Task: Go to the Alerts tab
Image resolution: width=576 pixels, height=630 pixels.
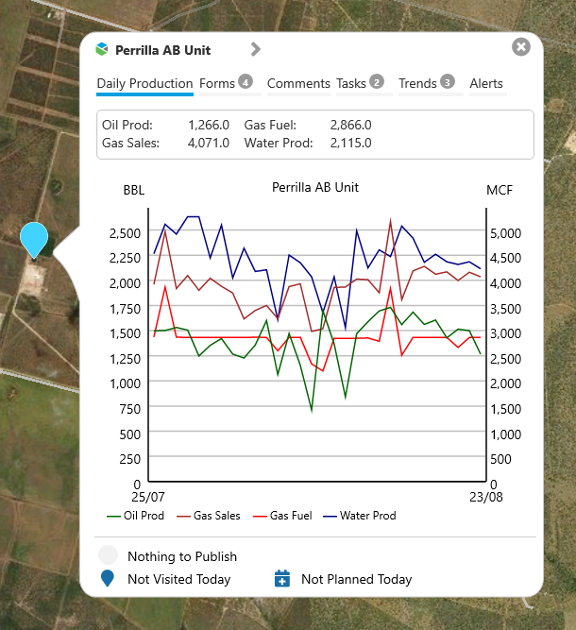Action: [486, 84]
